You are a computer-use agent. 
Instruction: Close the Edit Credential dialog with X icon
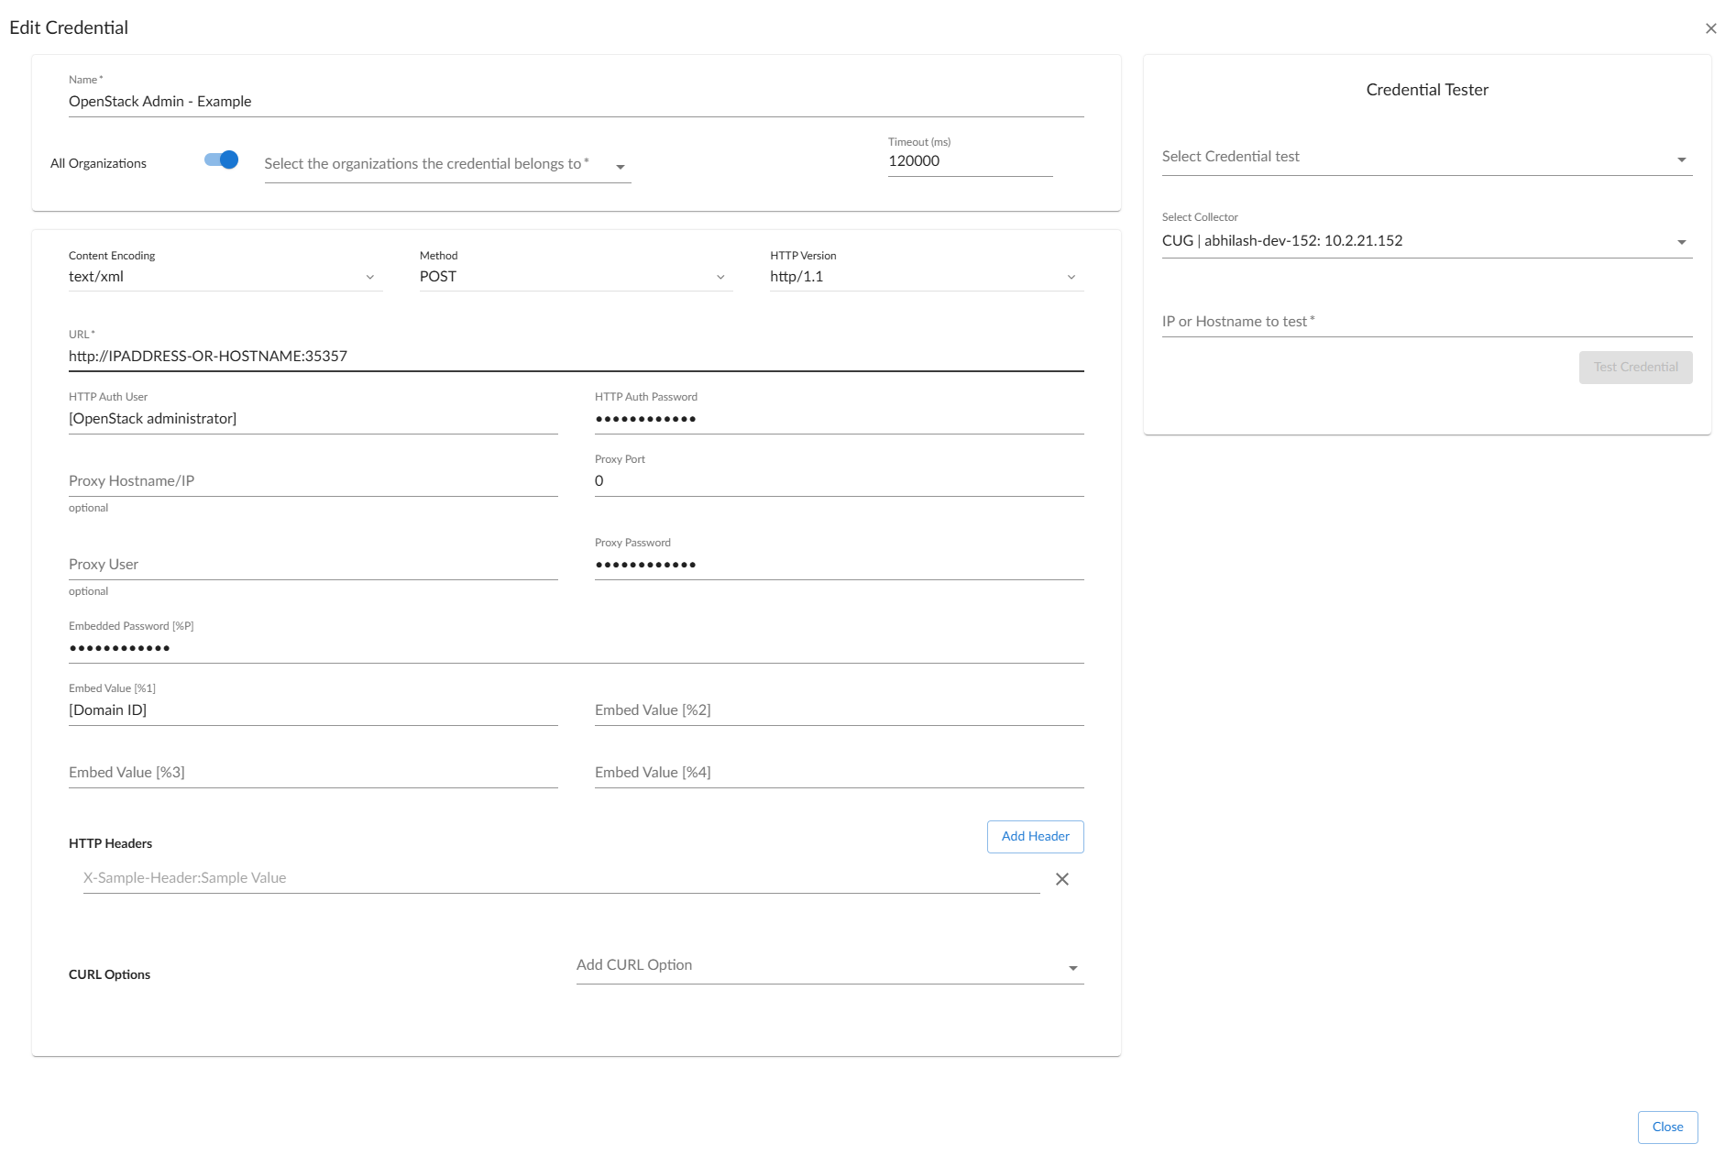point(1710,28)
